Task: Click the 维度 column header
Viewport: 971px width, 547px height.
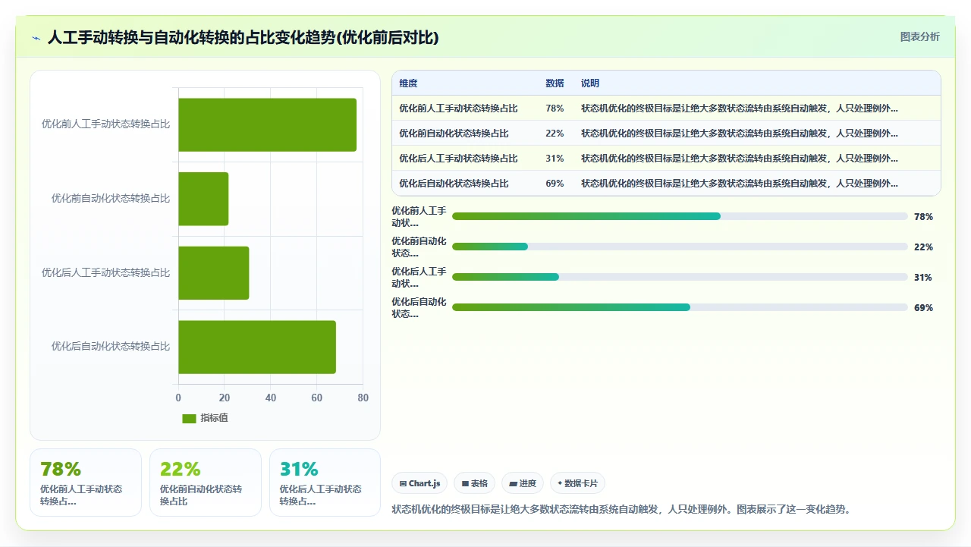Action: point(408,83)
